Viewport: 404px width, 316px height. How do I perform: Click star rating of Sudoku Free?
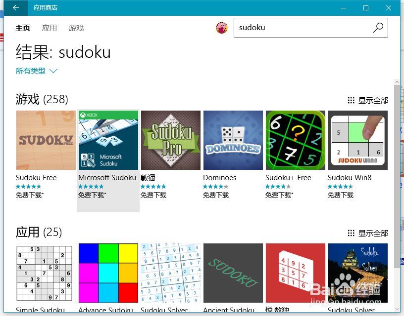click(x=29, y=187)
